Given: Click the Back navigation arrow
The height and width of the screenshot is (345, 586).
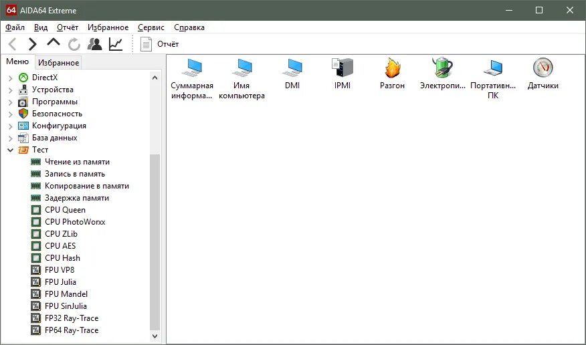Looking at the screenshot, I should click(x=12, y=44).
